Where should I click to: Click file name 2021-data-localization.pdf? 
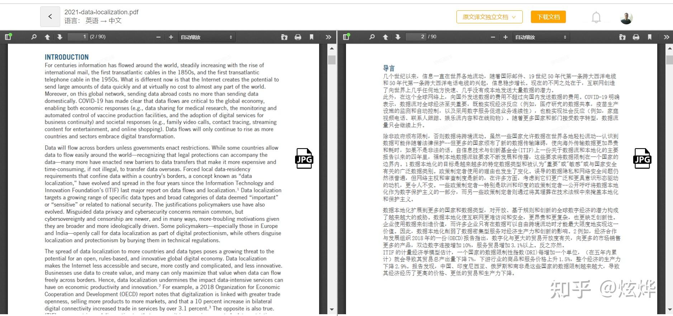[101, 12]
